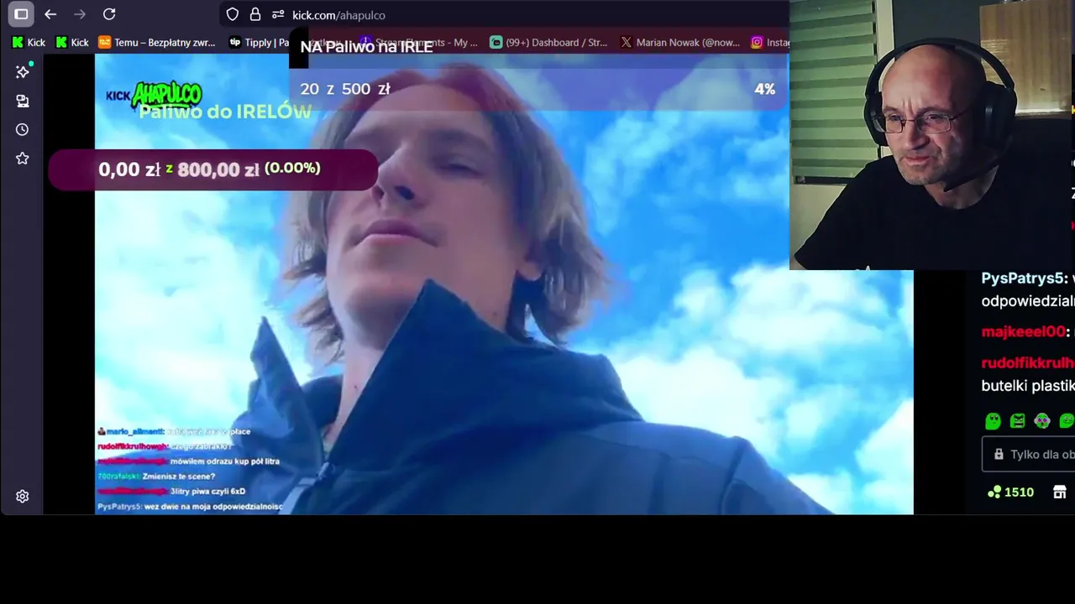Image resolution: width=1075 pixels, height=604 pixels.
Task: Click 'Zmienisz te scene?' overlay chat message
Action: tap(179, 476)
